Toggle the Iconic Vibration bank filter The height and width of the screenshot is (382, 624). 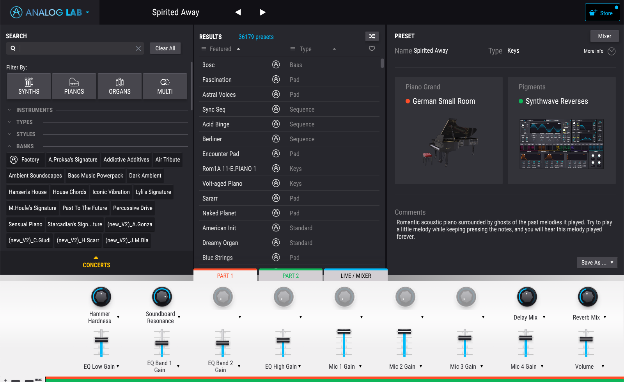click(x=111, y=192)
